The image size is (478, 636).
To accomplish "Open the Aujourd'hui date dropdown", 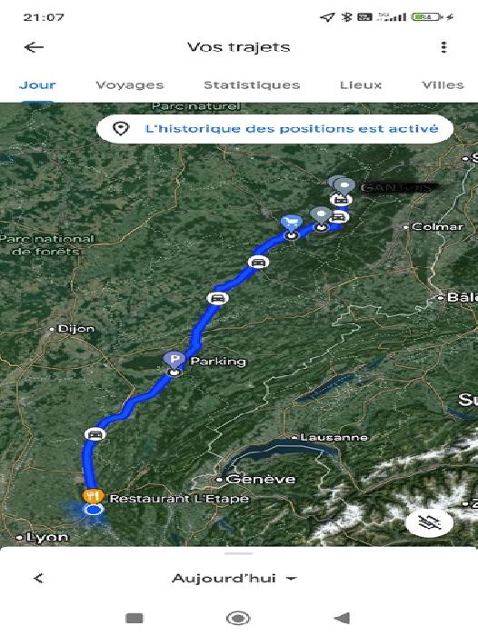I will pyautogui.click(x=234, y=578).
